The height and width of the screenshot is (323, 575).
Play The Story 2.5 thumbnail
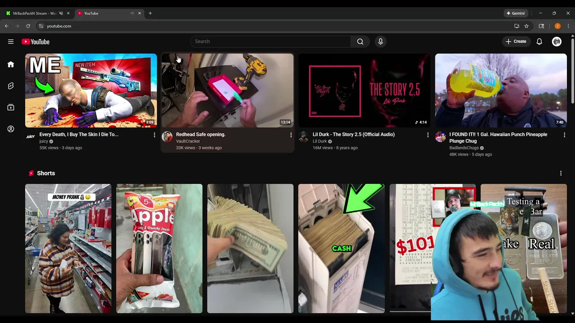click(364, 91)
